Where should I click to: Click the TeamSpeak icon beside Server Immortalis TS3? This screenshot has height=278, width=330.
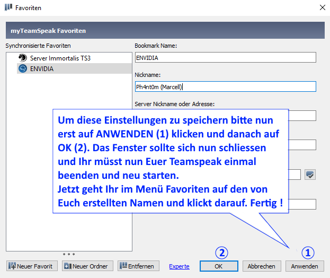point(22,58)
